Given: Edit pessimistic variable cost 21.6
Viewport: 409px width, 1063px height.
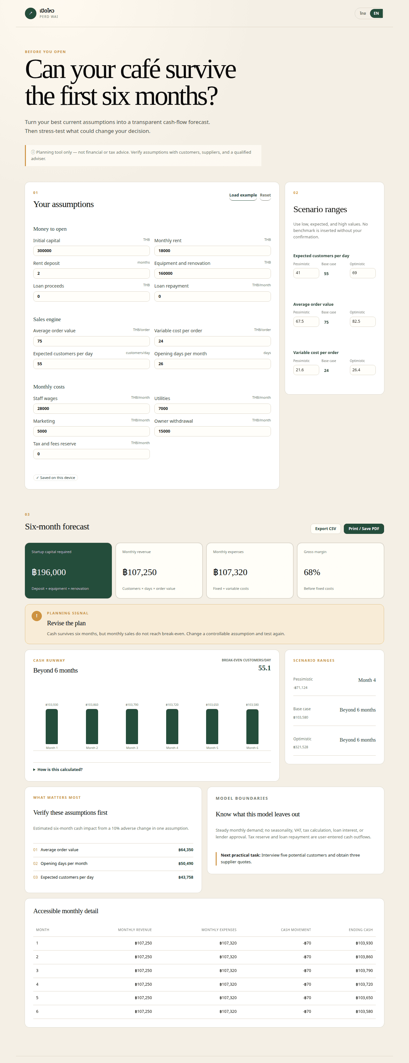Looking at the screenshot, I should [306, 370].
